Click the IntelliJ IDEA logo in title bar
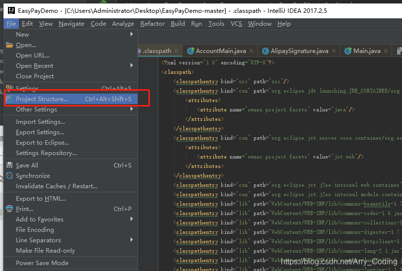402x271 pixels. (x=11, y=10)
